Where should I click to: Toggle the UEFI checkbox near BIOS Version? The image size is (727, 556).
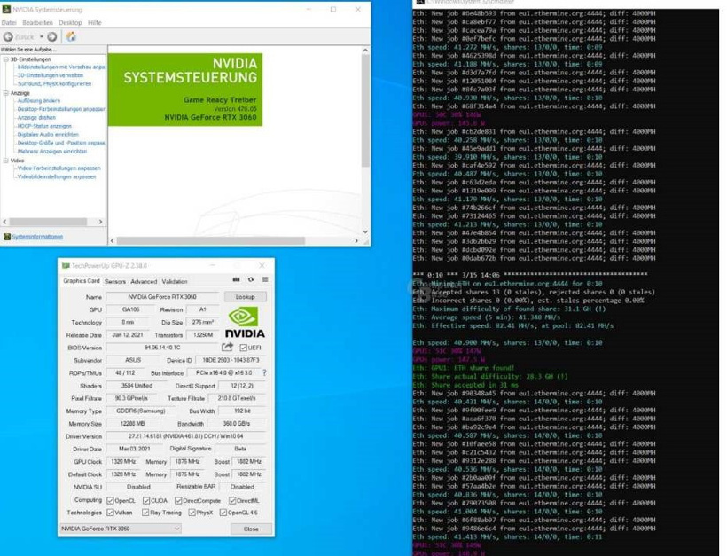click(x=245, y=347)
